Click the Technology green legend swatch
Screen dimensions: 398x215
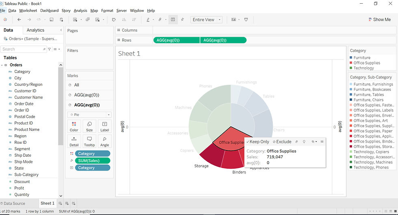coord(351,68)
